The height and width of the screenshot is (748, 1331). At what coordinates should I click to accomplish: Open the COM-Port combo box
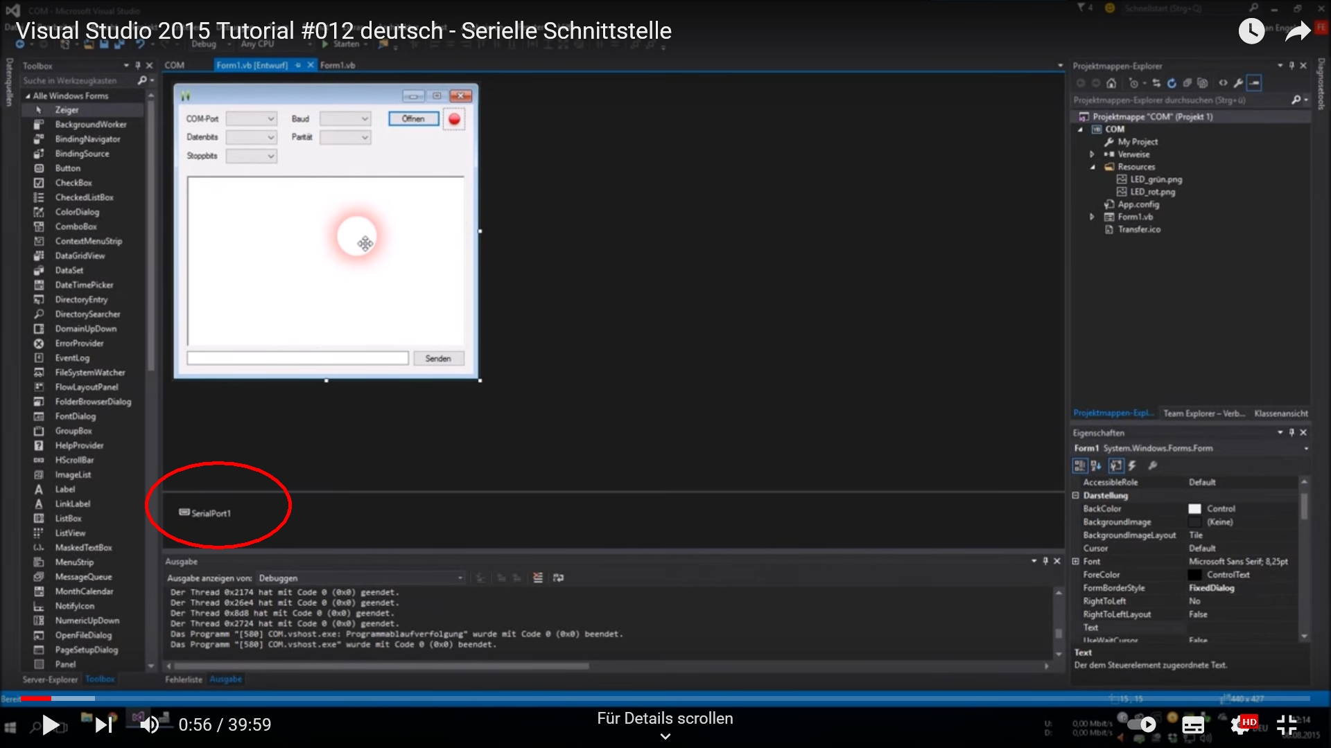click(x=251, y=119)
